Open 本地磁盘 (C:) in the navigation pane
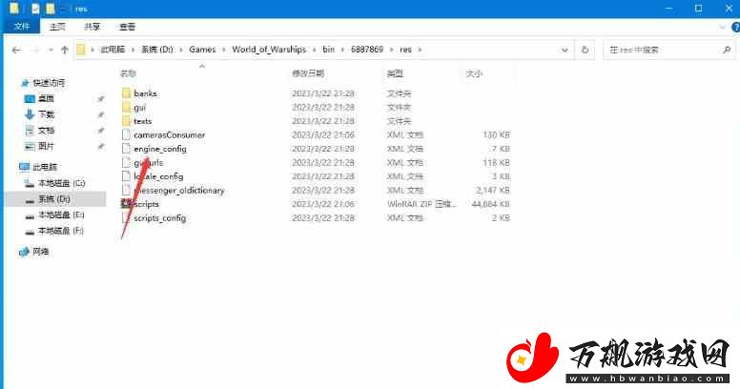Viewport: 740px width, 389px height. (x=61, y=183)
